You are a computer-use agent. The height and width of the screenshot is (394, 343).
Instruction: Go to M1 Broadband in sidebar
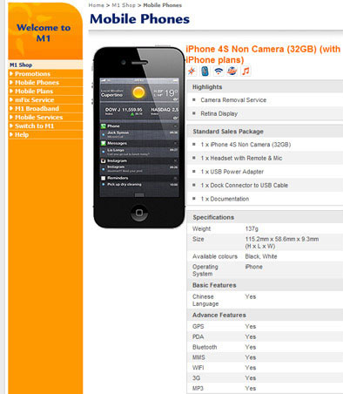[37, 109]
